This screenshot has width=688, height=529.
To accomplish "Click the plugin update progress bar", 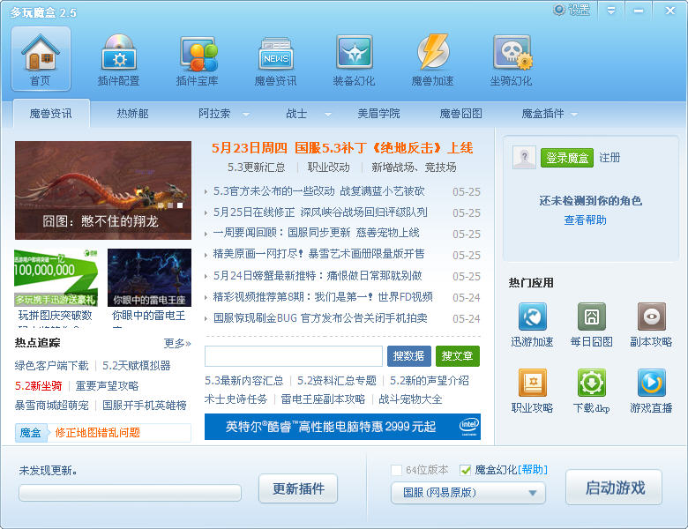I will pyautogui.click(x=130, y=493).
